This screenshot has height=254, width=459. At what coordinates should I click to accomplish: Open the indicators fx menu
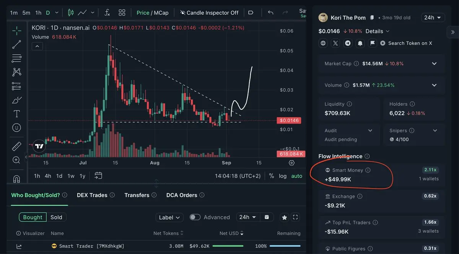[107, 13]
